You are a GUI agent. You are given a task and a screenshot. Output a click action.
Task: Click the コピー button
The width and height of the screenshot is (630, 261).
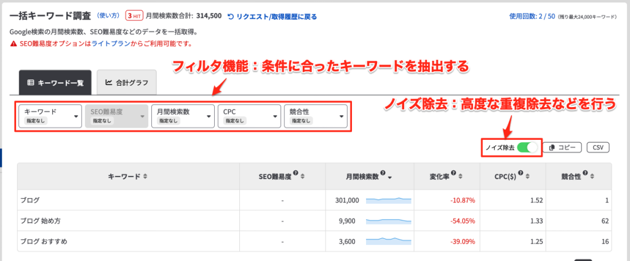564,148
